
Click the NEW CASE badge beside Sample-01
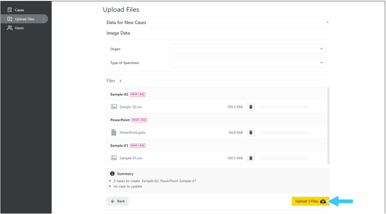point(138,146)
